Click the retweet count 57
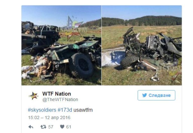The image size is (193, 133). [51, 127]
